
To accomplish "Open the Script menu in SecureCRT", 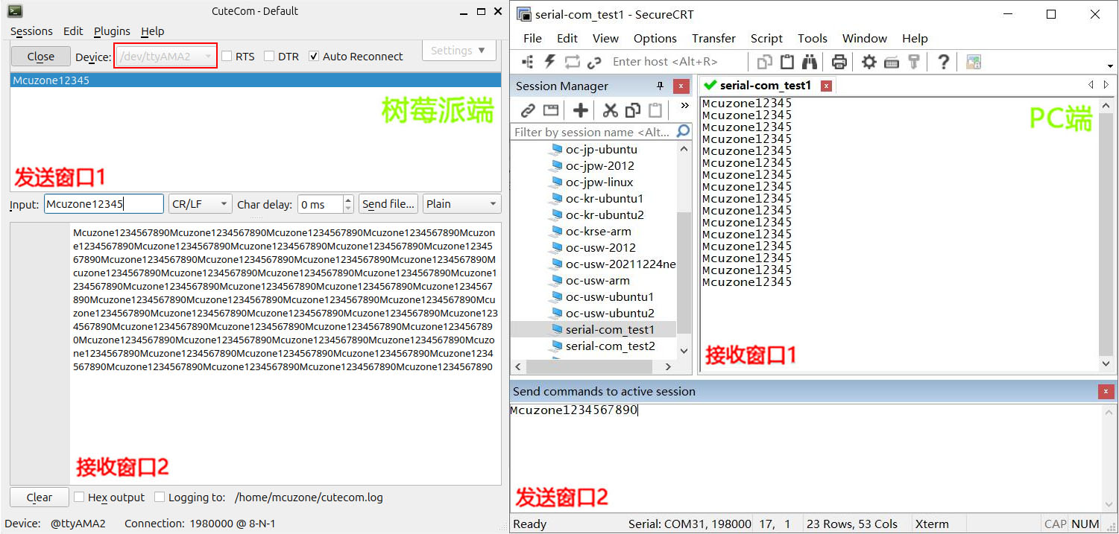I will [766, 39].
